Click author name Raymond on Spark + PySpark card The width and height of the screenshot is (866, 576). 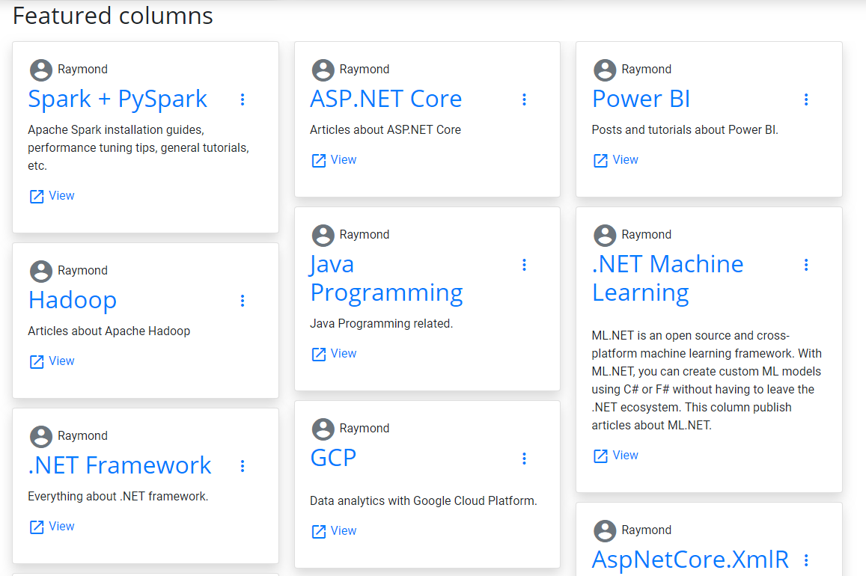[83, 70]
